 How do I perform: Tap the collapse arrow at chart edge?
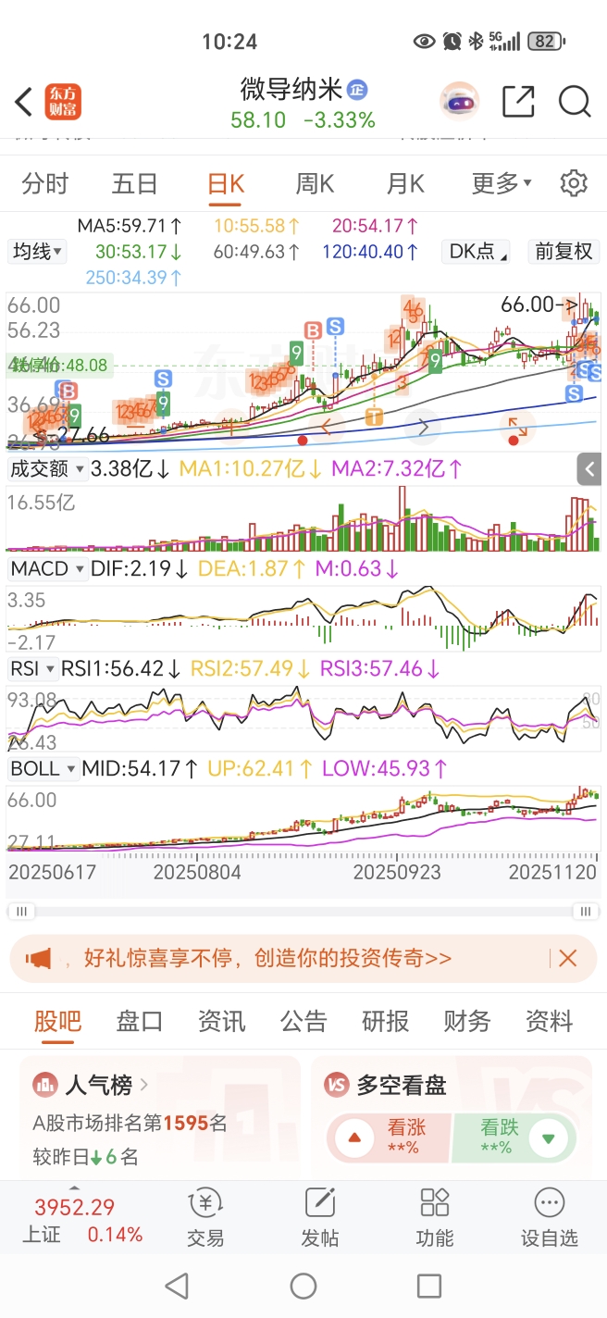pyautogui.click(x=589, y=469)
